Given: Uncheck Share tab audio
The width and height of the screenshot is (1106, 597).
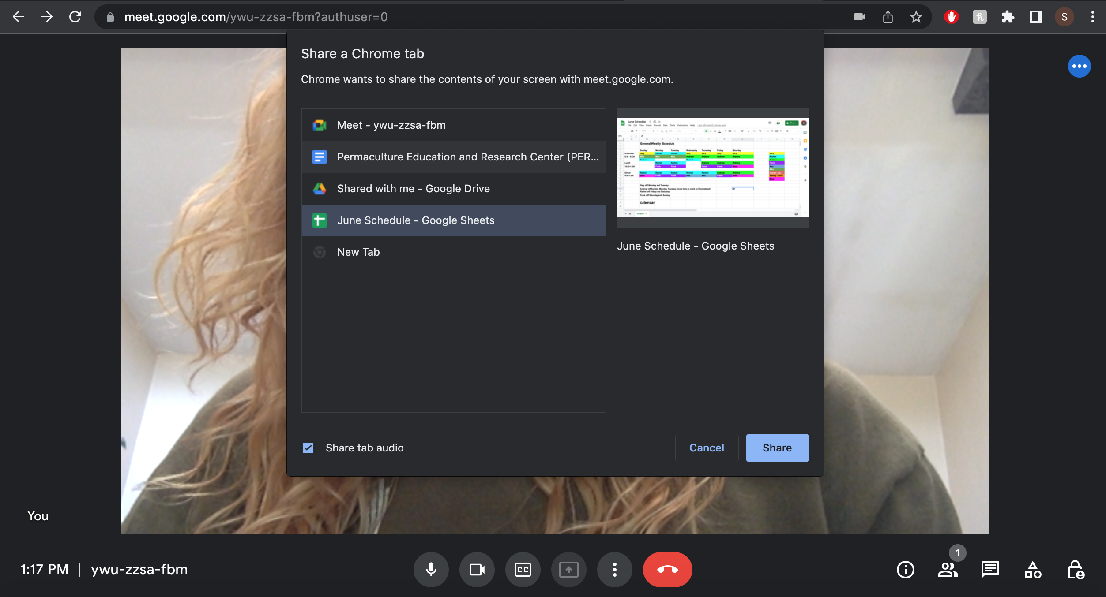Looking at the screenshot, I should coord(308,448).
